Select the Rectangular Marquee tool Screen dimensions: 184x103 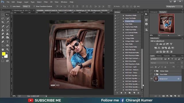click(3, 15)
